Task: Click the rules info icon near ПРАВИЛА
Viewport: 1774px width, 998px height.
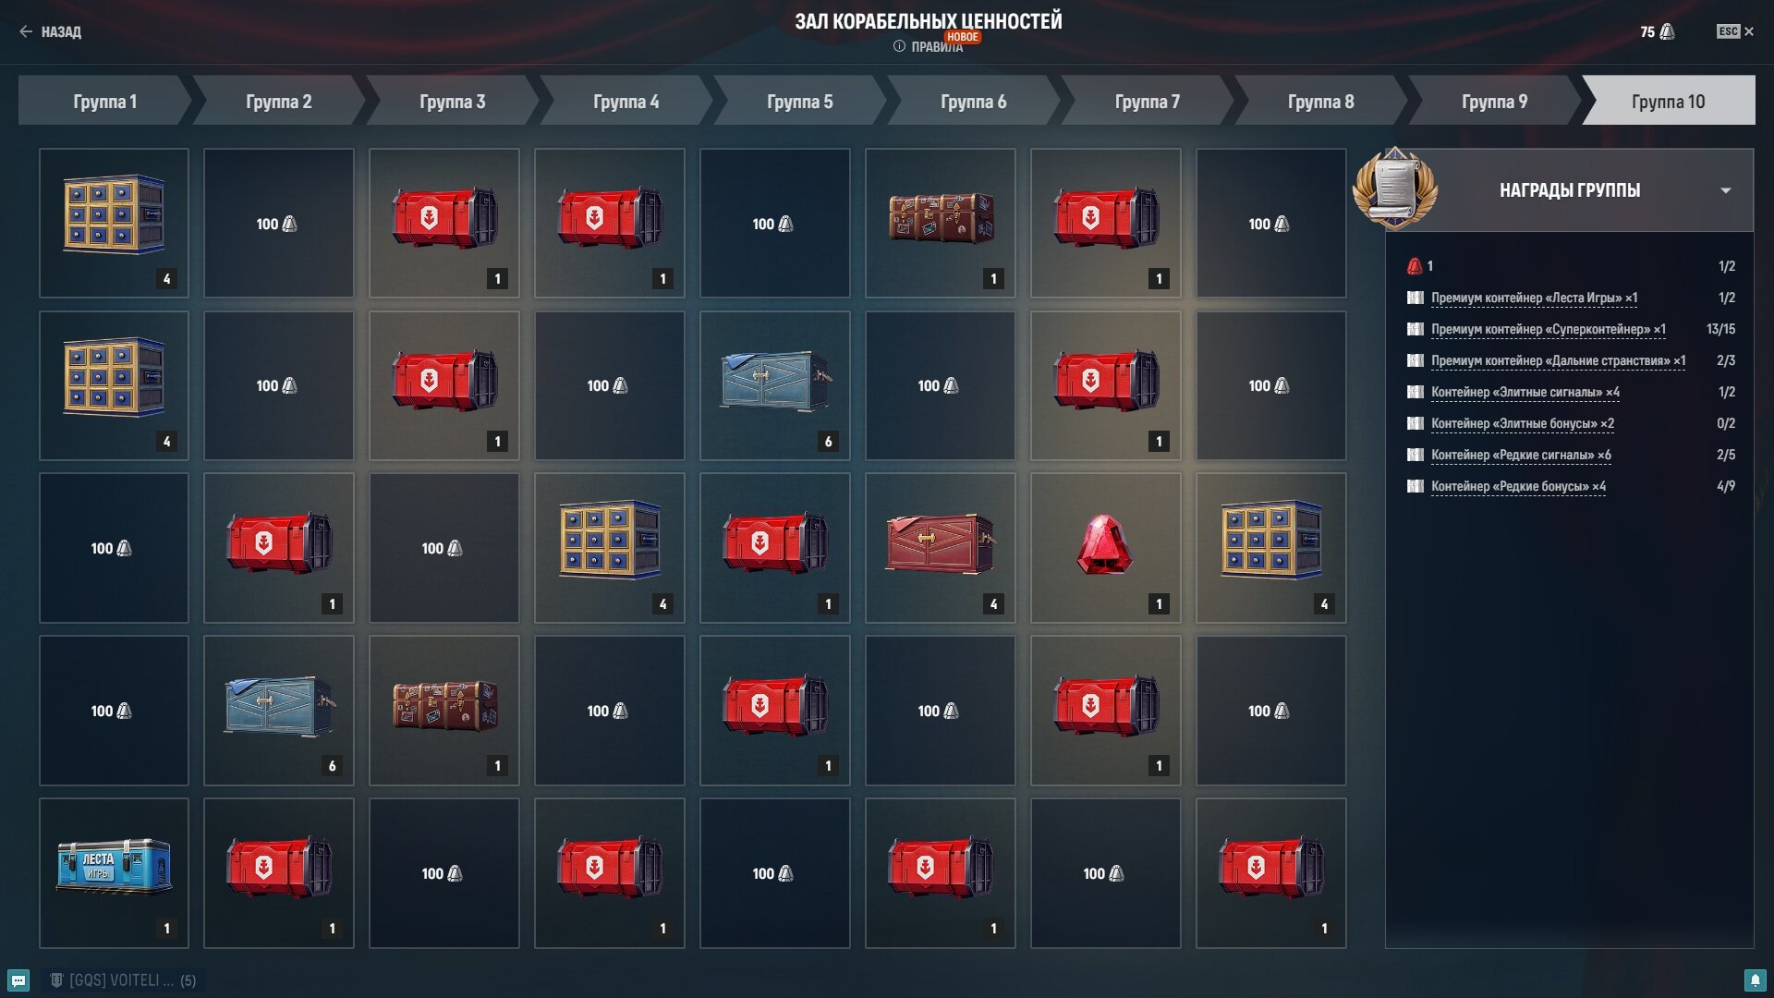Action: [899, 46]
